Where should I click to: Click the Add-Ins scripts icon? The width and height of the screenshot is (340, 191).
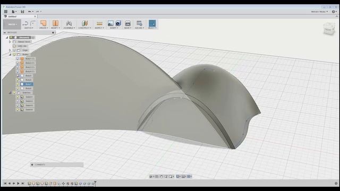tap(139, 23)
